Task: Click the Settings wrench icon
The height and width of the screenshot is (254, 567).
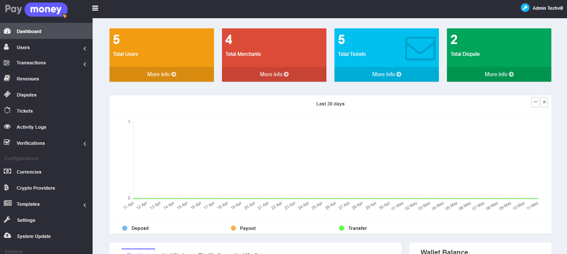Action: tap(7, 220)
